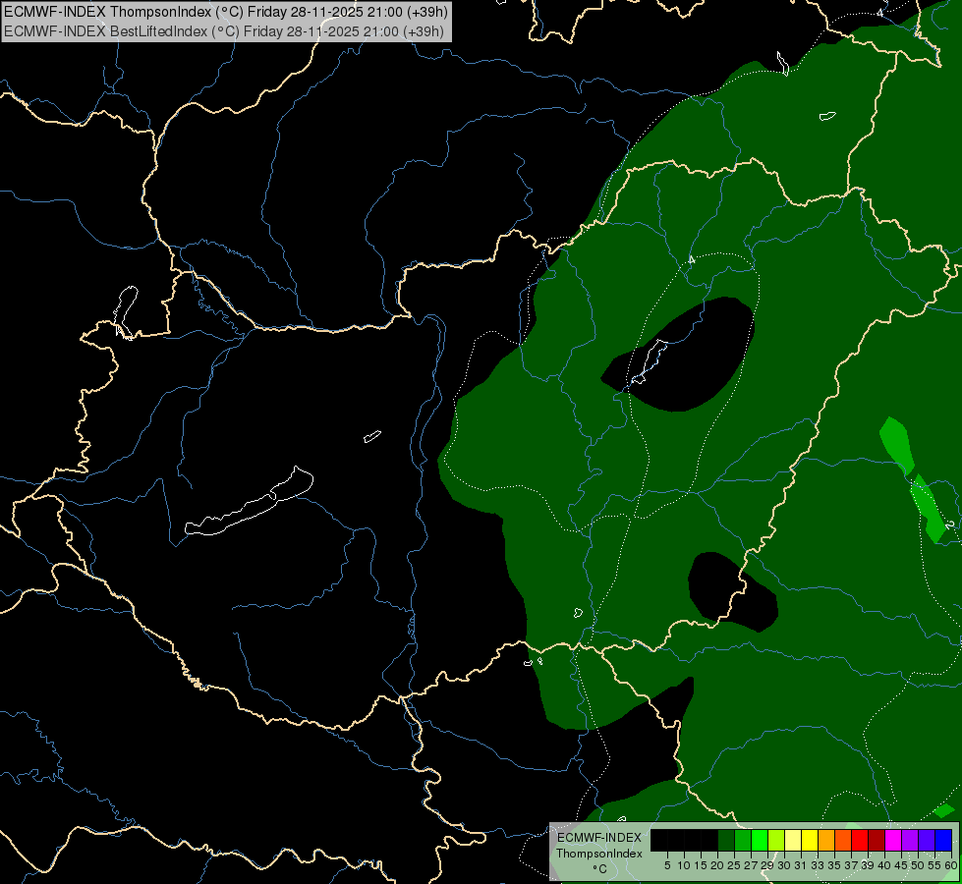The width and height of the screenshot is (962, 884).
Task: Choose the blue 55–60 legend swatch
Action: point(943,840)
